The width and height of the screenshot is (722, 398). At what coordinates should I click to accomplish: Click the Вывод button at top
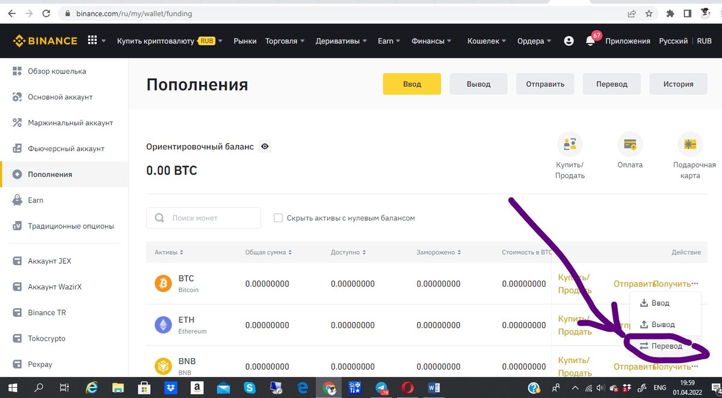coord(479,84)
